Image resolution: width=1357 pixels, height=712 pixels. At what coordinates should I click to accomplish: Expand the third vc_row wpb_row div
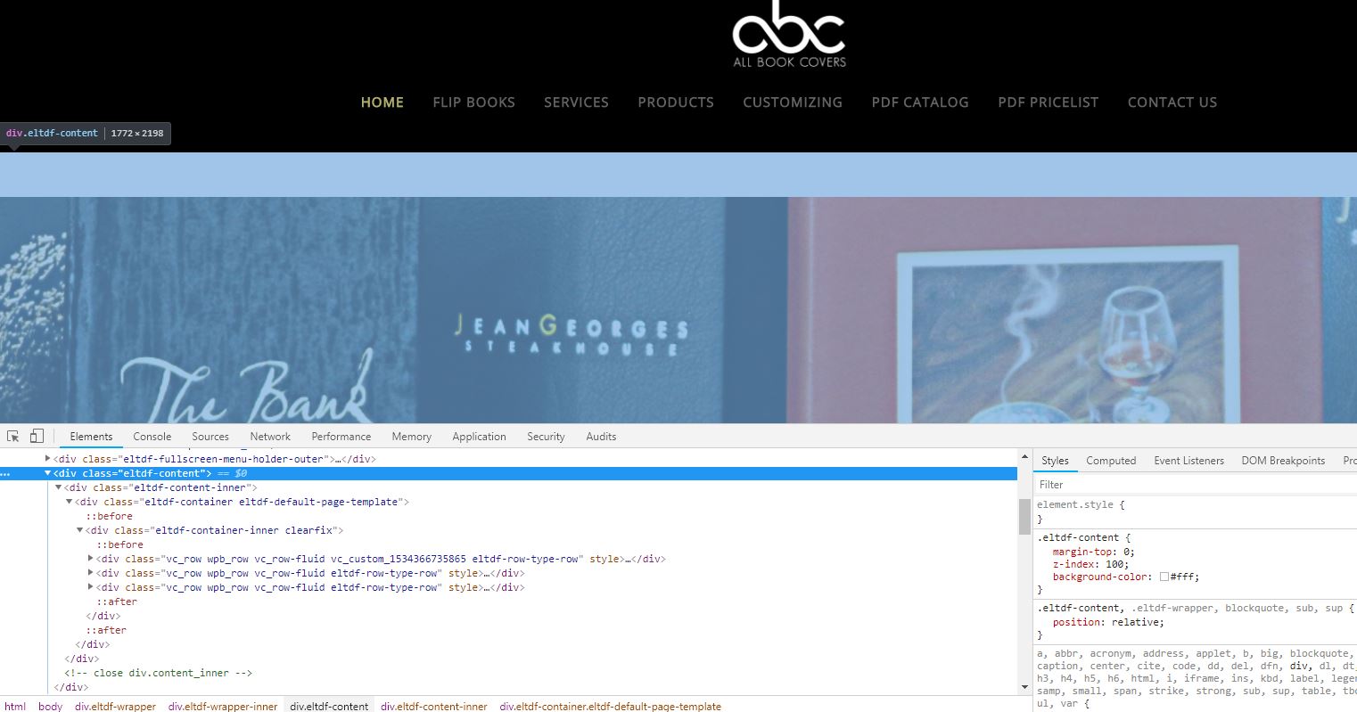(91, 587)
